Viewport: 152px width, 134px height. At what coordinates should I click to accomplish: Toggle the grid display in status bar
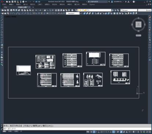tap(91, 132)
